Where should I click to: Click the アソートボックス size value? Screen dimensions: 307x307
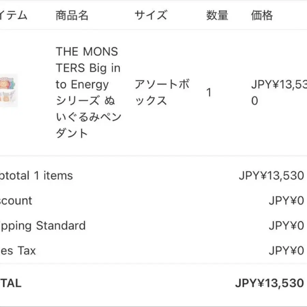click(162, 92)
